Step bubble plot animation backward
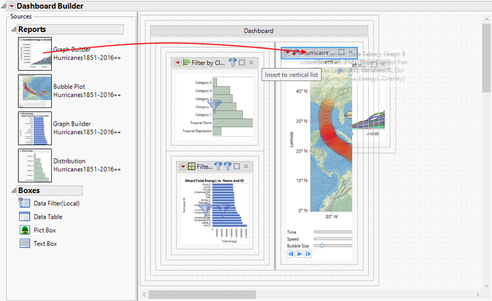 (291, 254)
